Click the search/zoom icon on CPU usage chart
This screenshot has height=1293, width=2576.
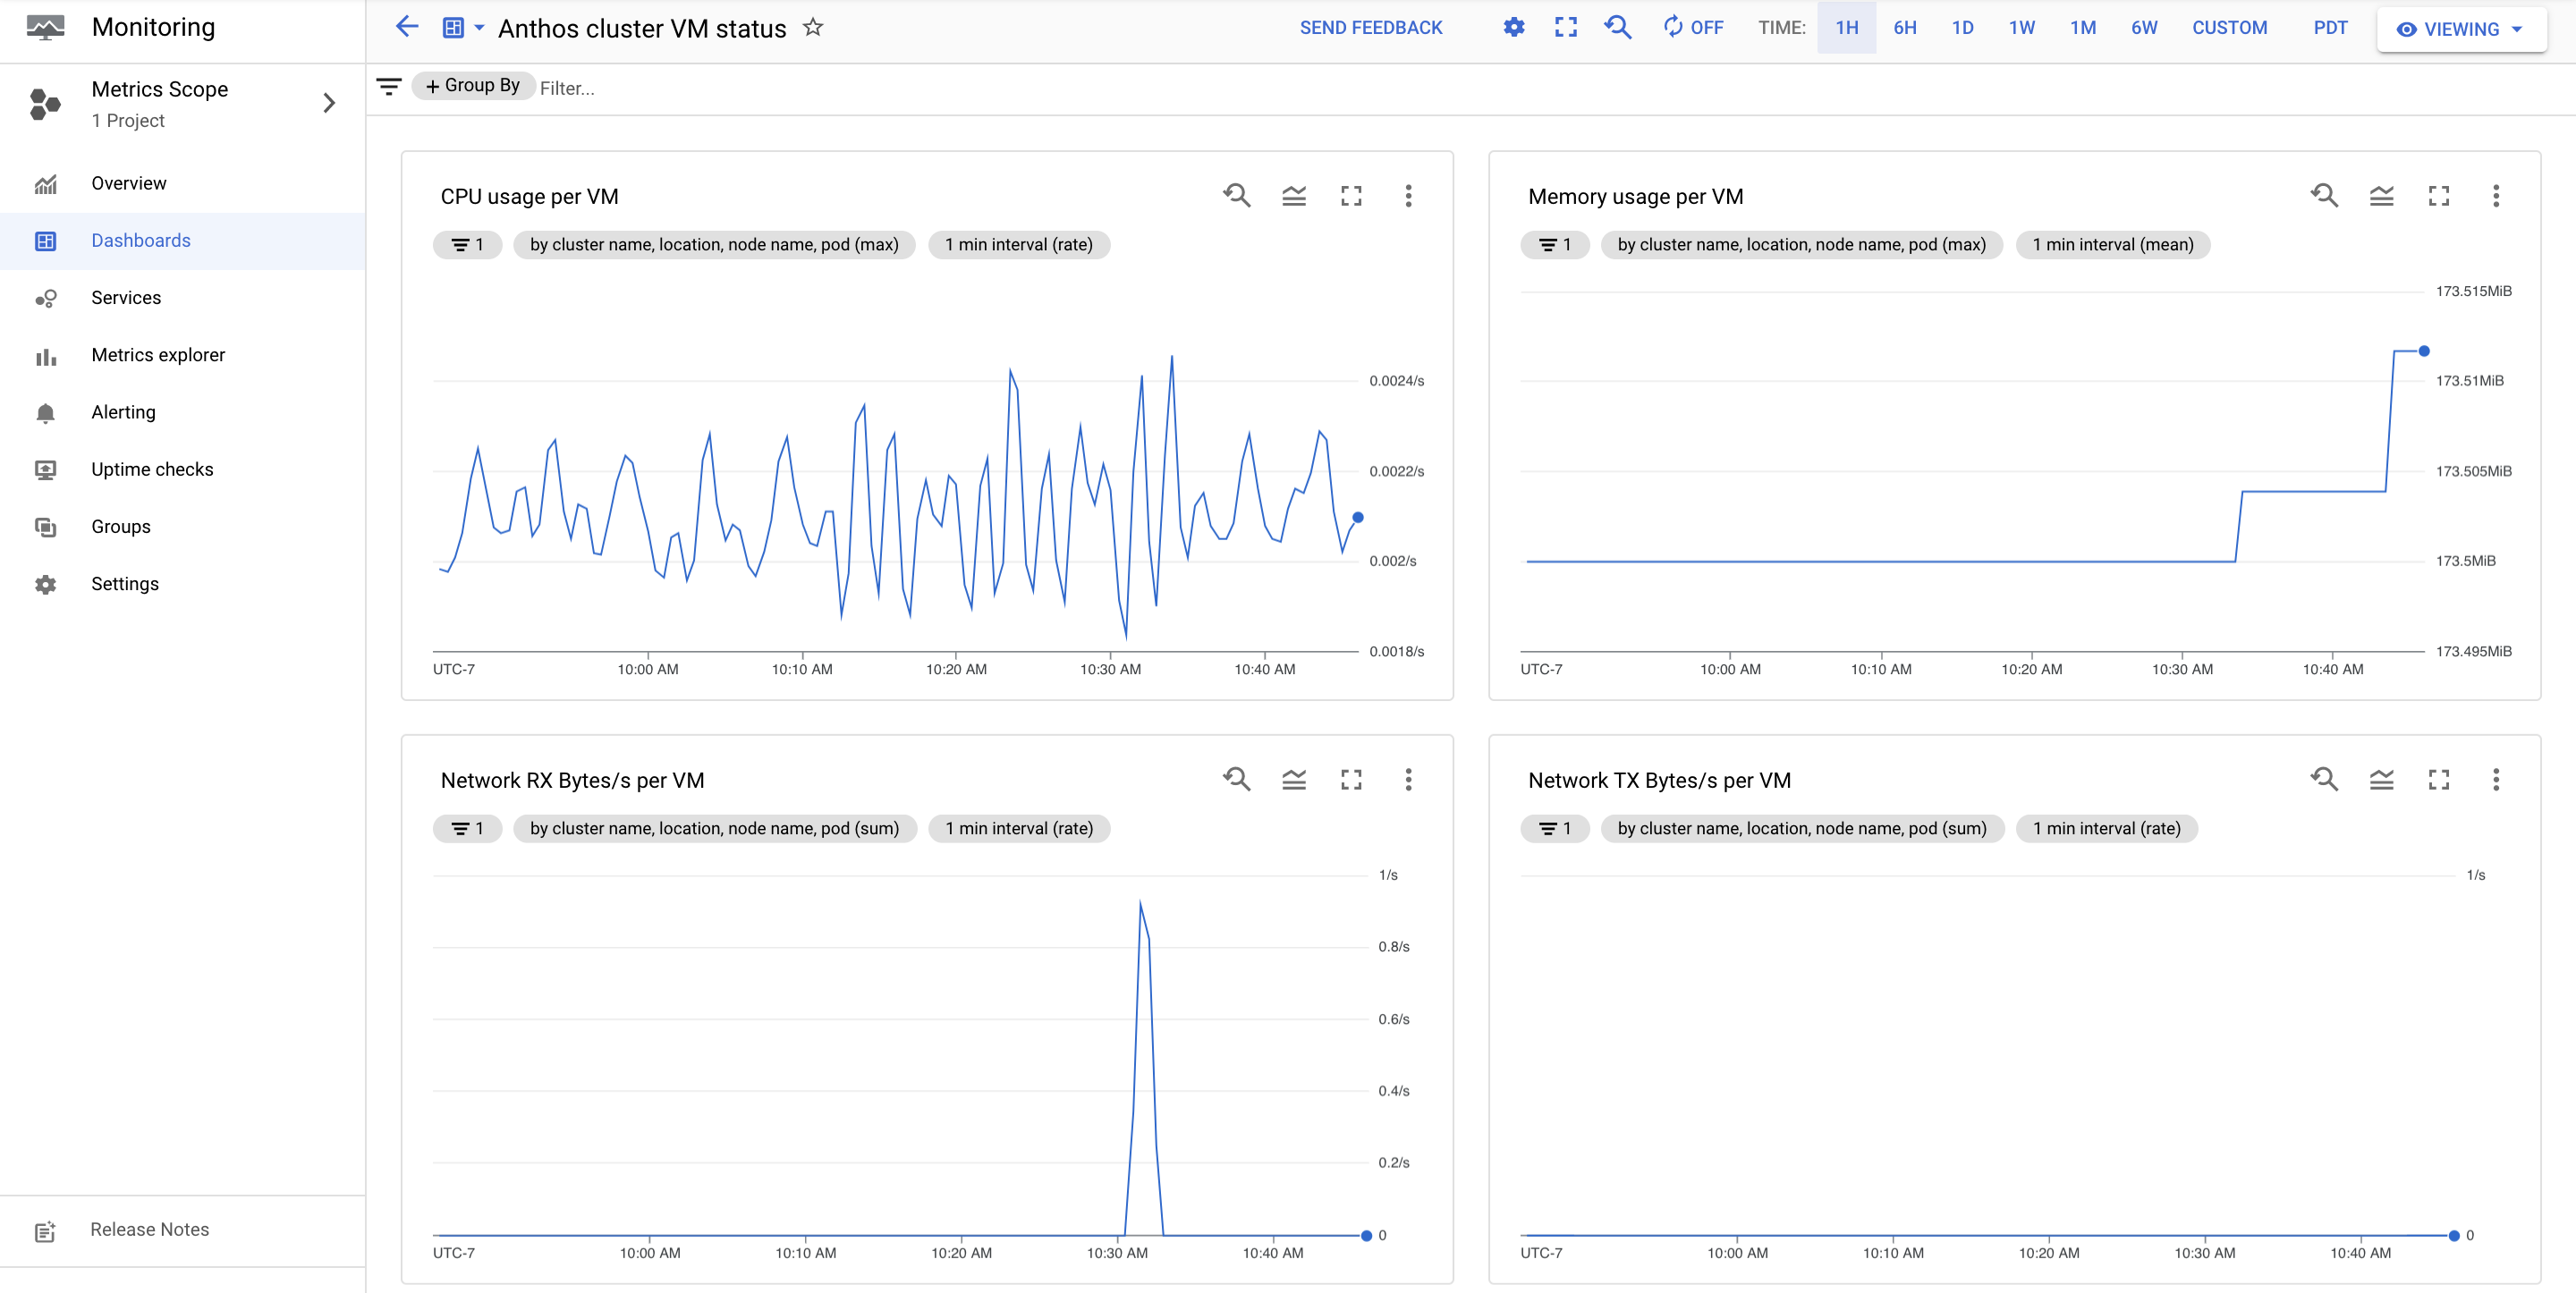click(1237, 195)
